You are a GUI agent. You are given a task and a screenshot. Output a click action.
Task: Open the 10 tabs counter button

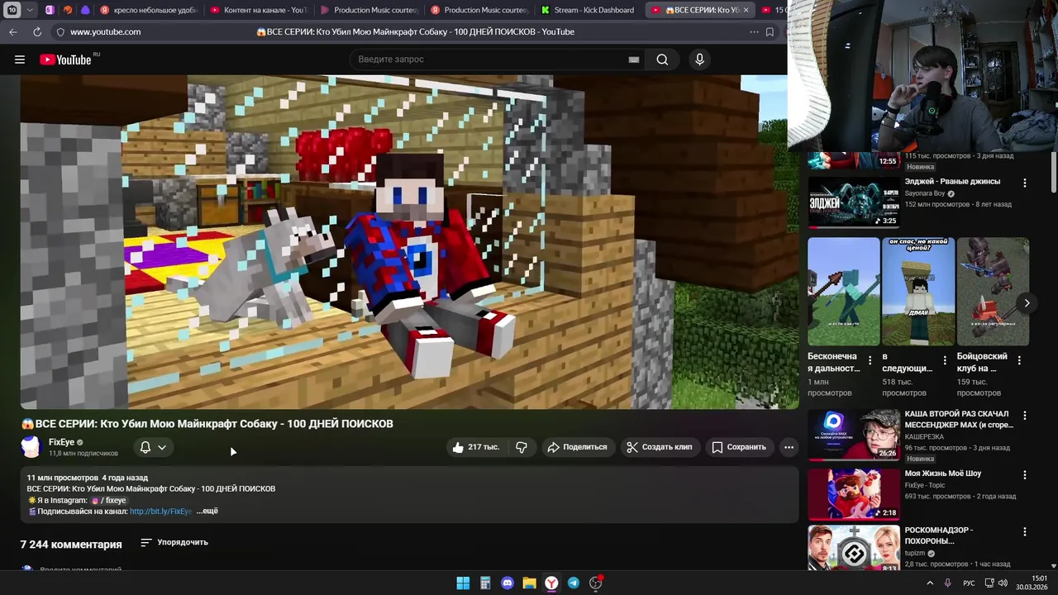pos(12,10)
